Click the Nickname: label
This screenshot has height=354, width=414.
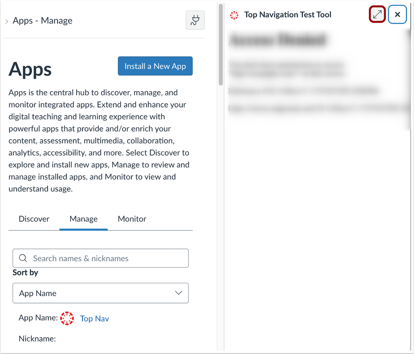click(x=37, y=339)
